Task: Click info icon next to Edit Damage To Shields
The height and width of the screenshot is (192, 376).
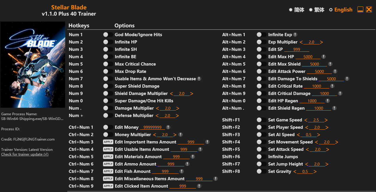Action: pyautogui.click(x=347, y=79)
